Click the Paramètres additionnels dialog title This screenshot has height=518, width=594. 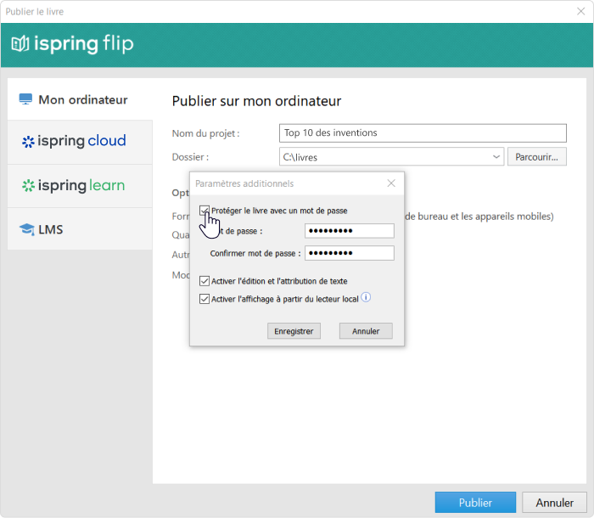coord(244,183)
